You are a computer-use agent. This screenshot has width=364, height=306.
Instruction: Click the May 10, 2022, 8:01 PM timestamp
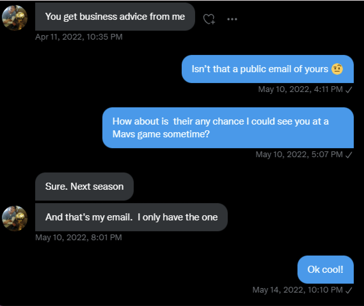click(79, 237)
